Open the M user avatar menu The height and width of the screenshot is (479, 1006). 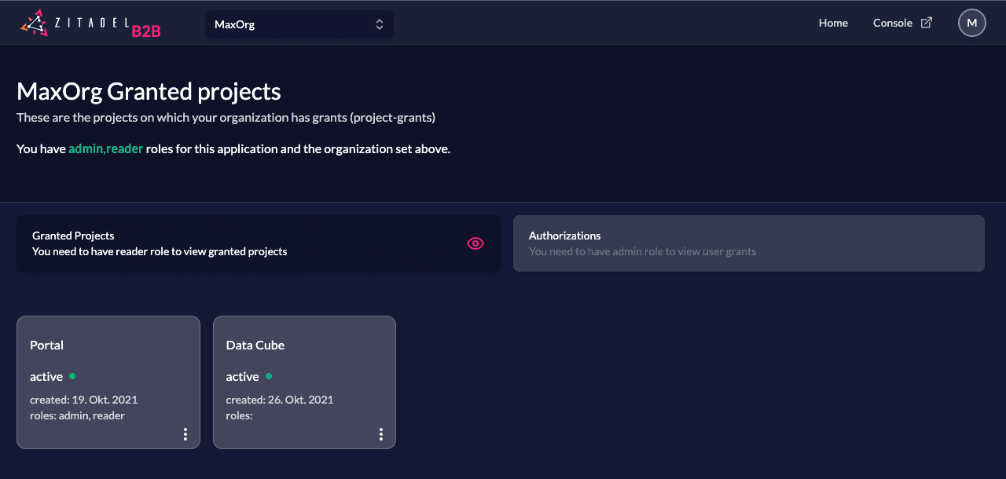[971, 23]
